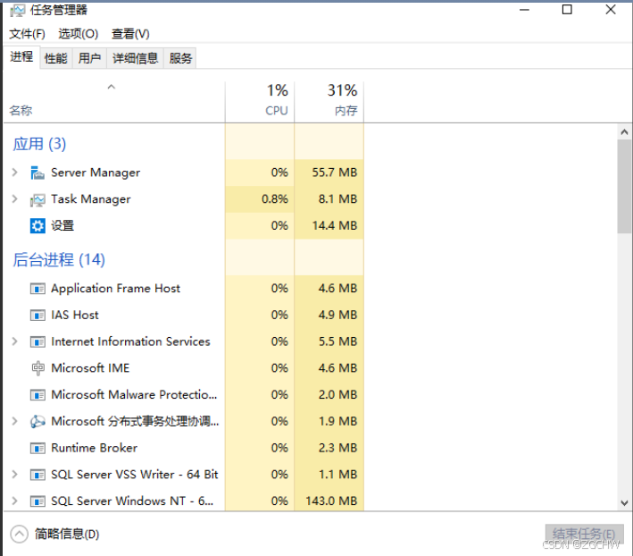
Task: Click the 设置 gear icon
Action: click(37, 226)
